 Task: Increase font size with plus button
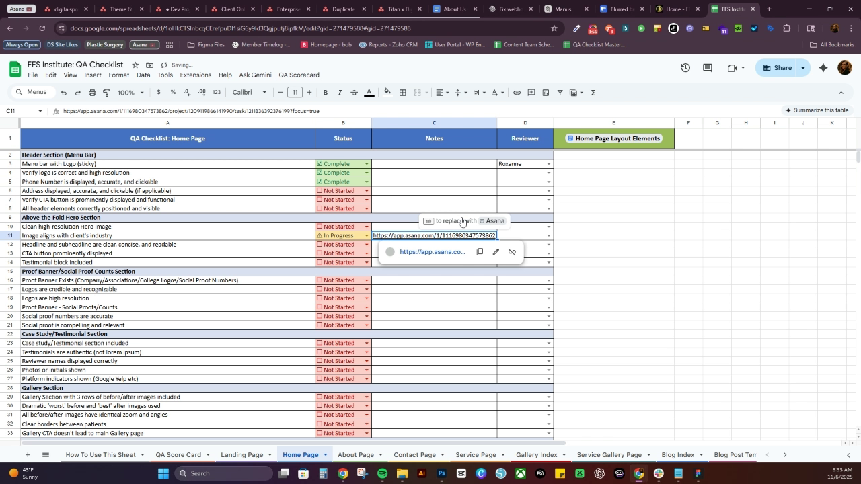pyautogui.click(x=309, y=93)
